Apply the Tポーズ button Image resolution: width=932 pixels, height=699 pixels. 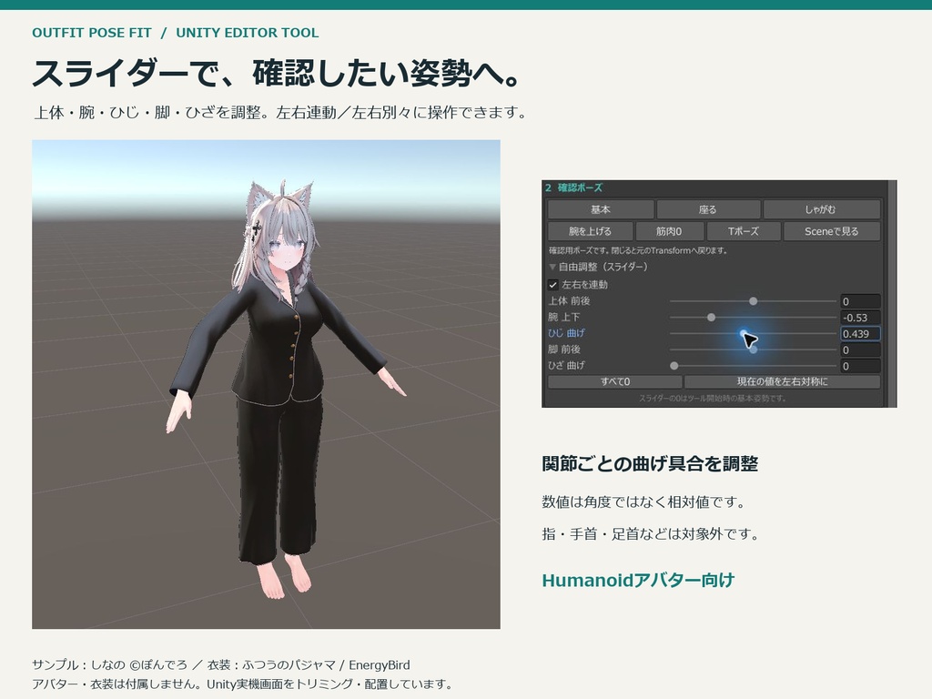pyautogui.click(x=744, y=231)
